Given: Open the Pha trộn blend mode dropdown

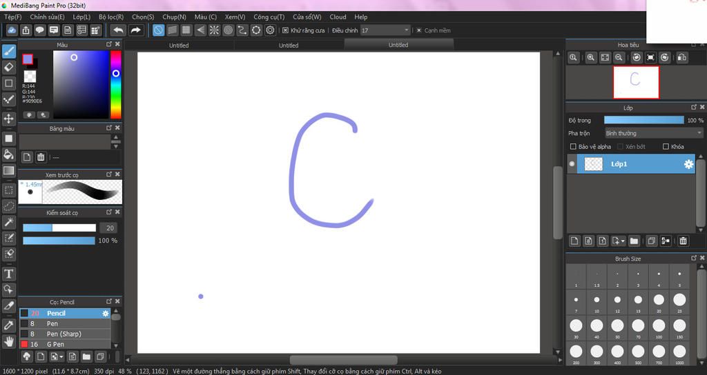Looking at the screenshot, I should (654, 133).
